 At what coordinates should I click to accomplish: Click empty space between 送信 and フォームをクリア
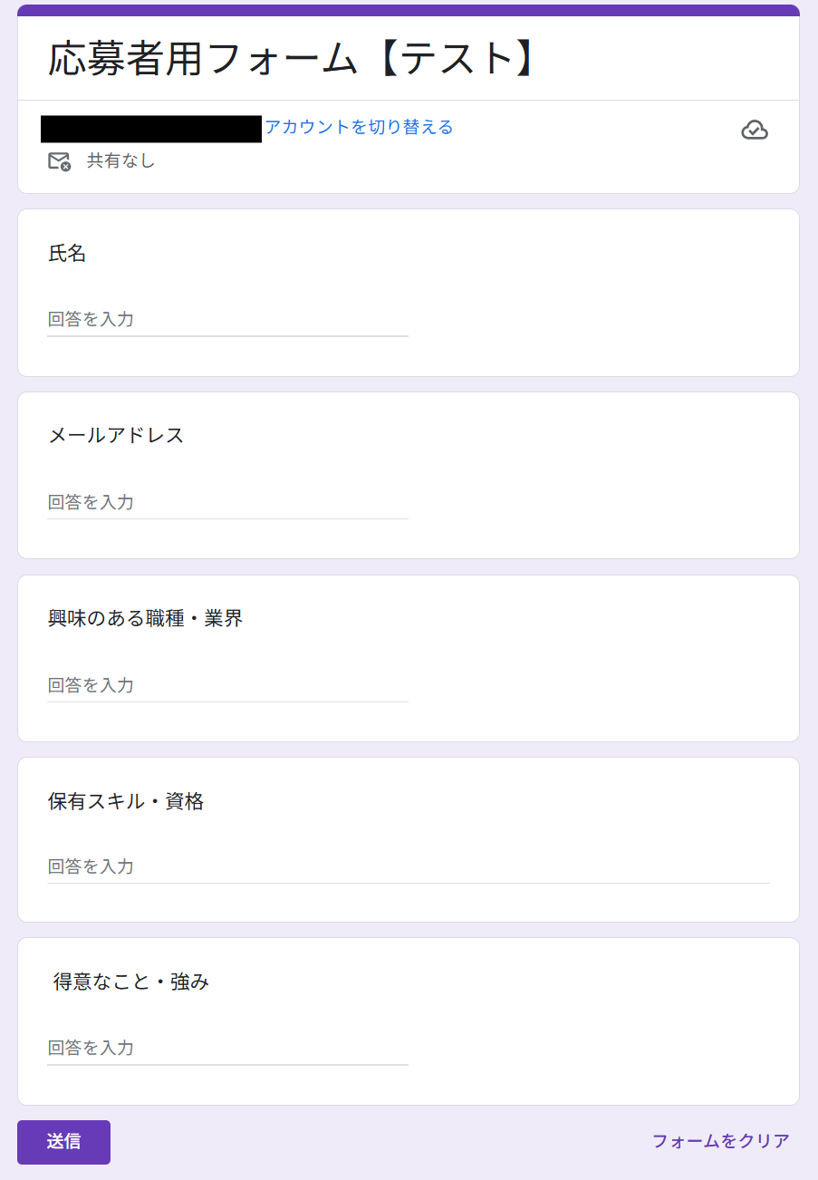[x=380, y=1142]
